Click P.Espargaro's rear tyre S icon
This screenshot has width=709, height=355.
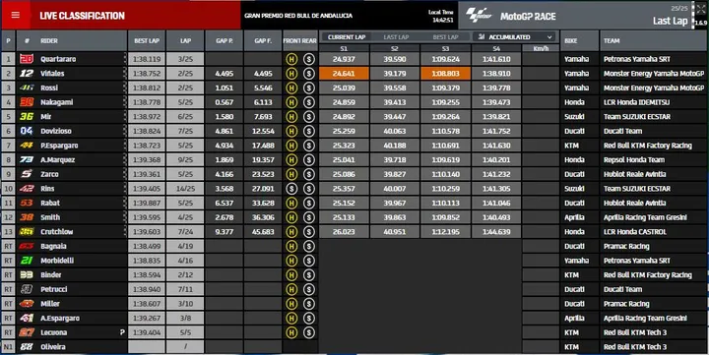309,146
